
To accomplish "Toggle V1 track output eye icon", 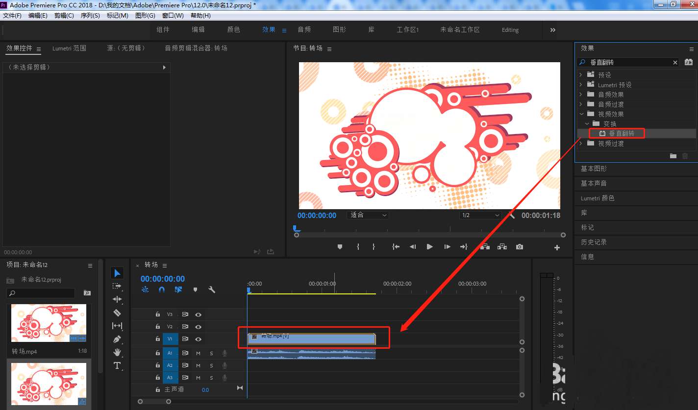I will [x=199, y=339].
